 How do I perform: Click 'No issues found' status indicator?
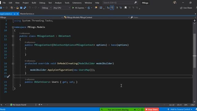click(x=18, y=105)
